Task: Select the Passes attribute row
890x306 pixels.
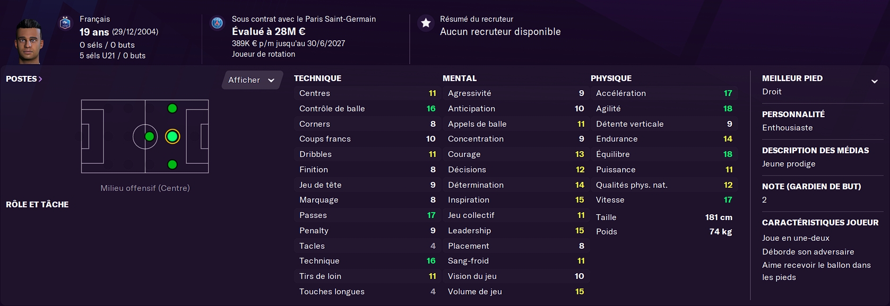Action: [366, 215]
